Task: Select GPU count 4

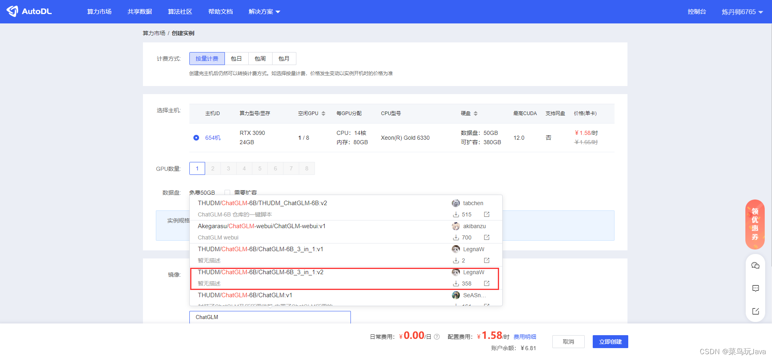Action: (244, 168)
